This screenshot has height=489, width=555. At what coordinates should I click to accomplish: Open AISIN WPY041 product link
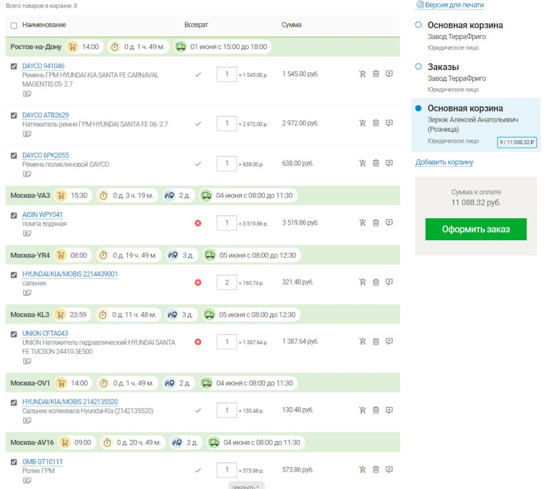coord(42,215)
